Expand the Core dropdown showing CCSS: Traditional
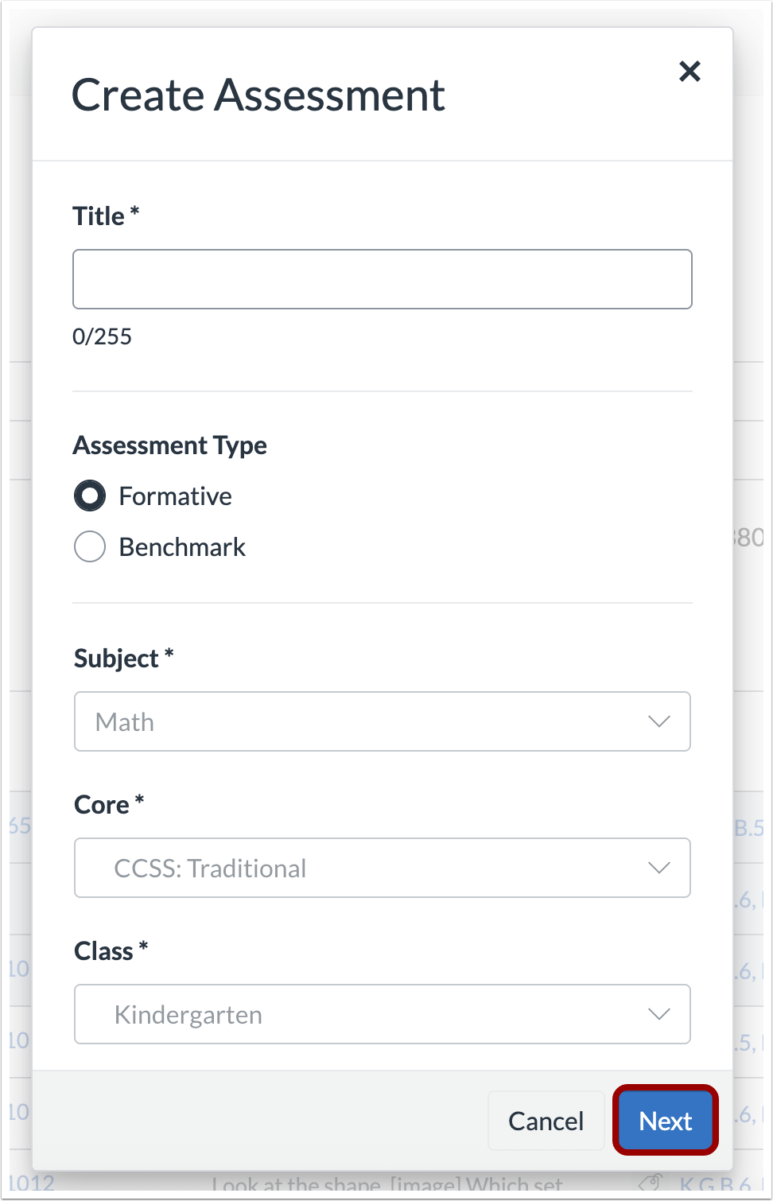Image resolution: width=773 pixels, height=1201 pixels. (x=382, y=868)
